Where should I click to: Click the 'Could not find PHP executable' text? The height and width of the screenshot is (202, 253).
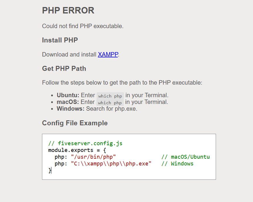[83, 26]
